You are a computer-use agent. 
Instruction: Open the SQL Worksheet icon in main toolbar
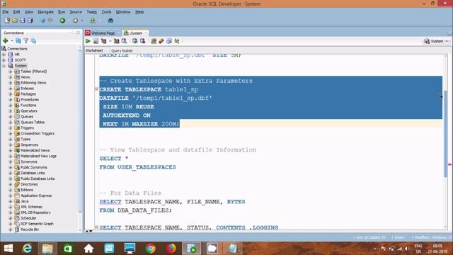(93, 21)
